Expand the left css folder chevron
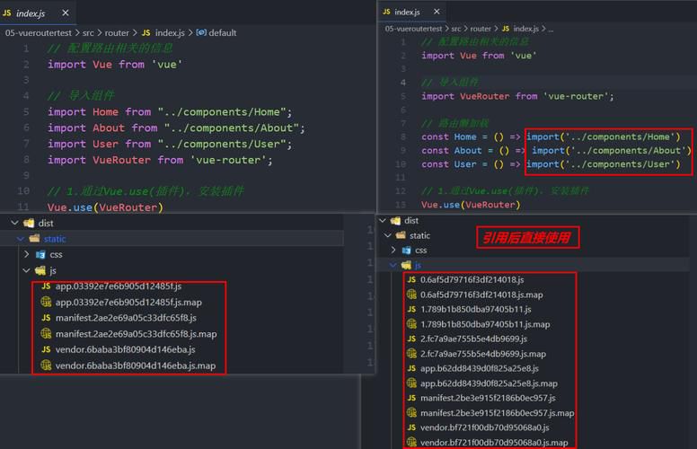697x449 pixels. 27,254
